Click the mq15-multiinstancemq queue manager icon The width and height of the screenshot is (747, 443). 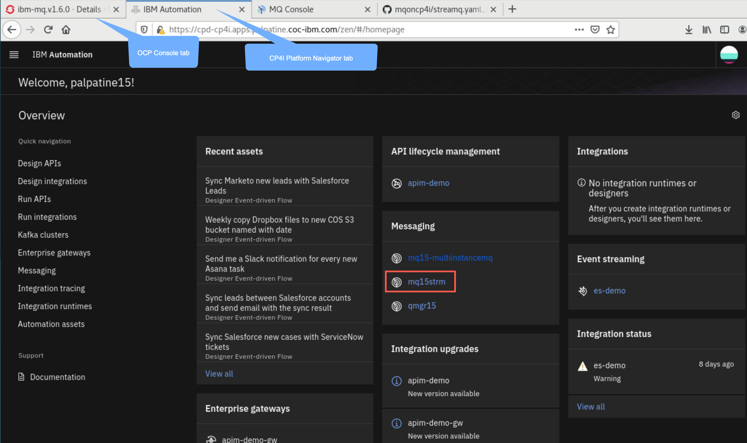click(396, 258)
